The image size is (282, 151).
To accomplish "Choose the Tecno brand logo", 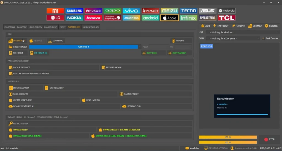I will pos(188,11).
